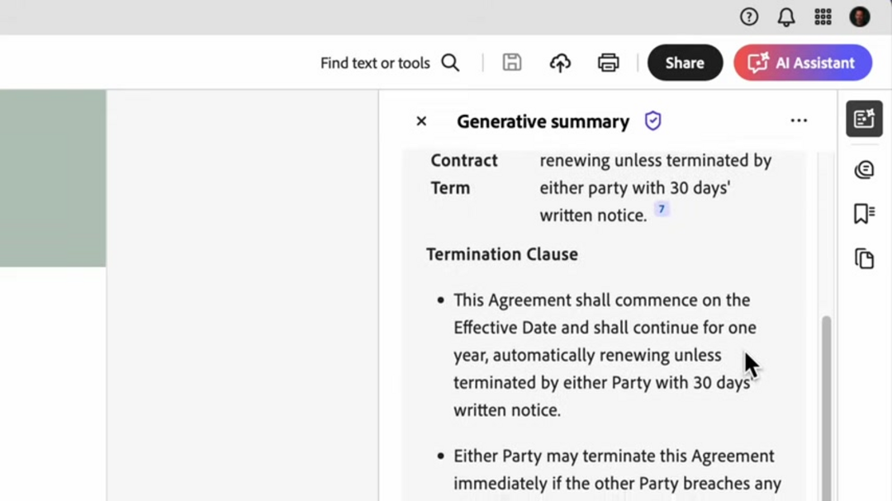
Task: Click the save document icon
Action: point(512,63)
